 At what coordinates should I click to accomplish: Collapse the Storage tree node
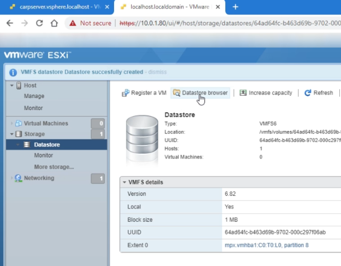tap(12, 134)
